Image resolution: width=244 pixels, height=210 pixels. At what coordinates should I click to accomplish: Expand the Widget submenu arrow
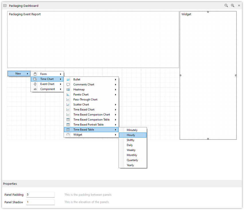[x=115, y=135]
